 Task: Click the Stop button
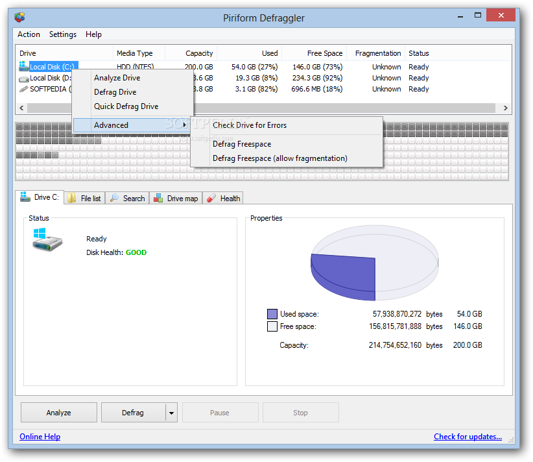(300, 413)
